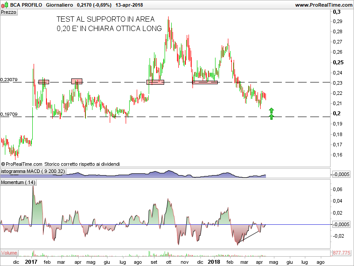Screen dimensions: 354x266
Task: Select the pink rectangle near April 2017
Action: pyautogui.click(x=77, y=81)
